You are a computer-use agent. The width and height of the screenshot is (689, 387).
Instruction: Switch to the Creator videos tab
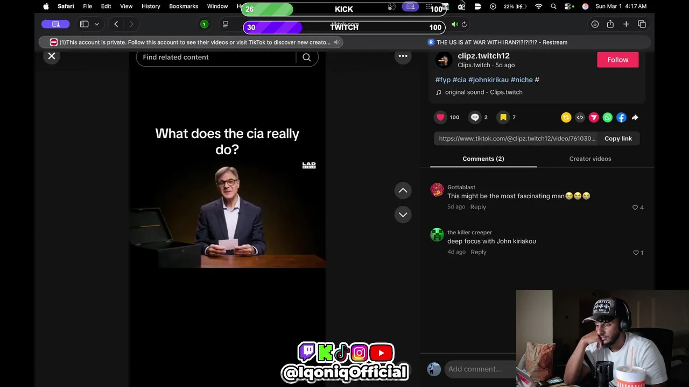pos(590,159)
